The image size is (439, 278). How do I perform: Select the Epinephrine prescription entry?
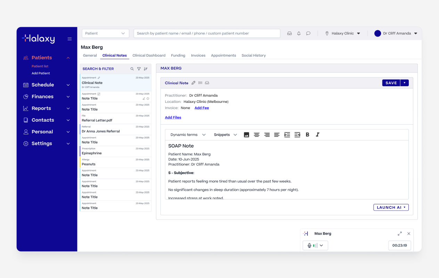click(x=115, y=151)
